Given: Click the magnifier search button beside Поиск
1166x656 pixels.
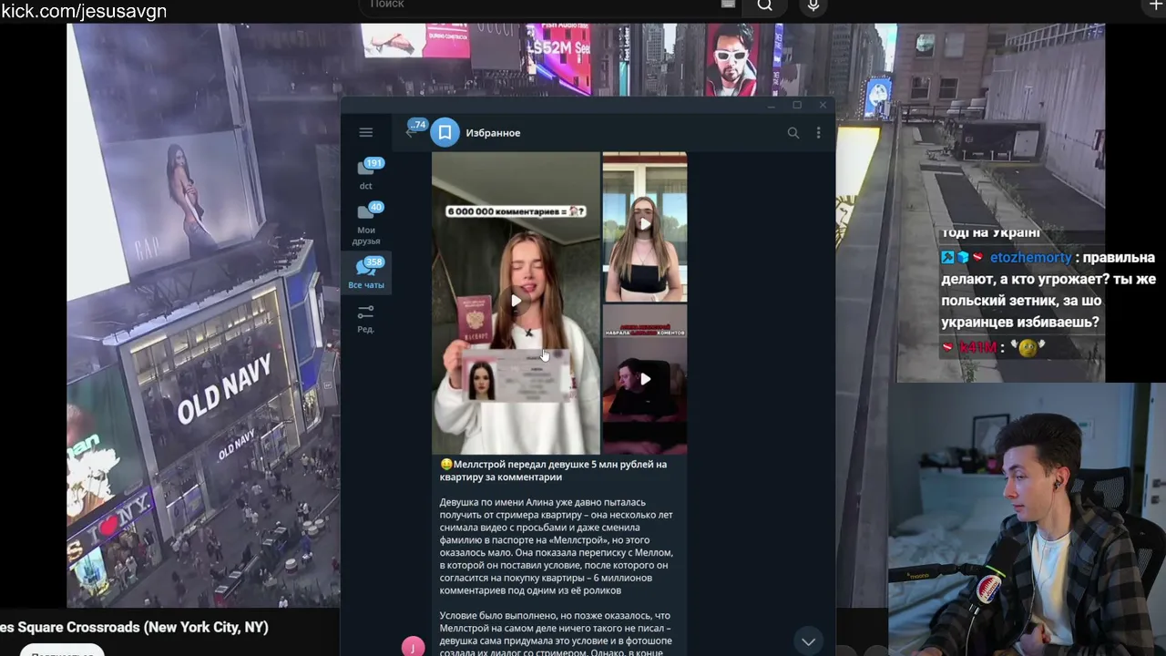Looking at the screenshot, I should coord(765,5).
